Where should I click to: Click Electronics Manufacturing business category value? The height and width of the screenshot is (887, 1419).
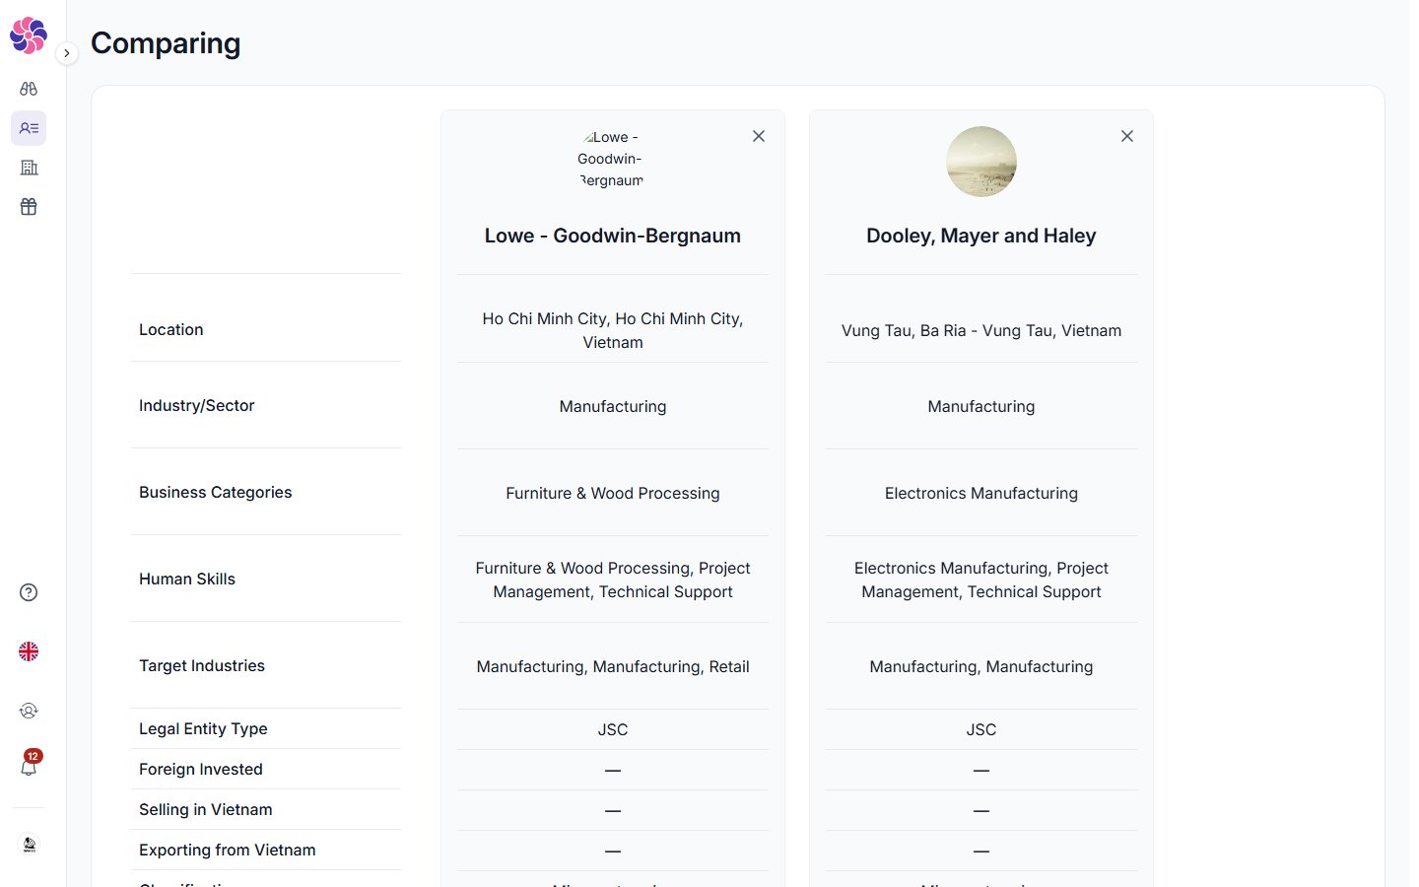[x=981, y=493]
